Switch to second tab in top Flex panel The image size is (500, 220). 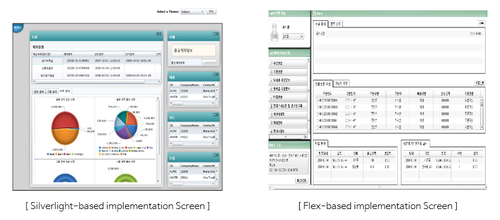(335, 24)
